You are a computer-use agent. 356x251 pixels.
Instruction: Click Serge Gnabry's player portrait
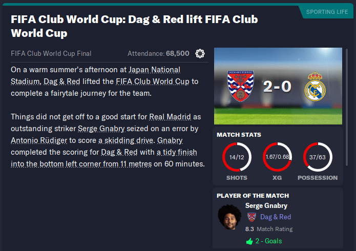click(x=229, y=218)
